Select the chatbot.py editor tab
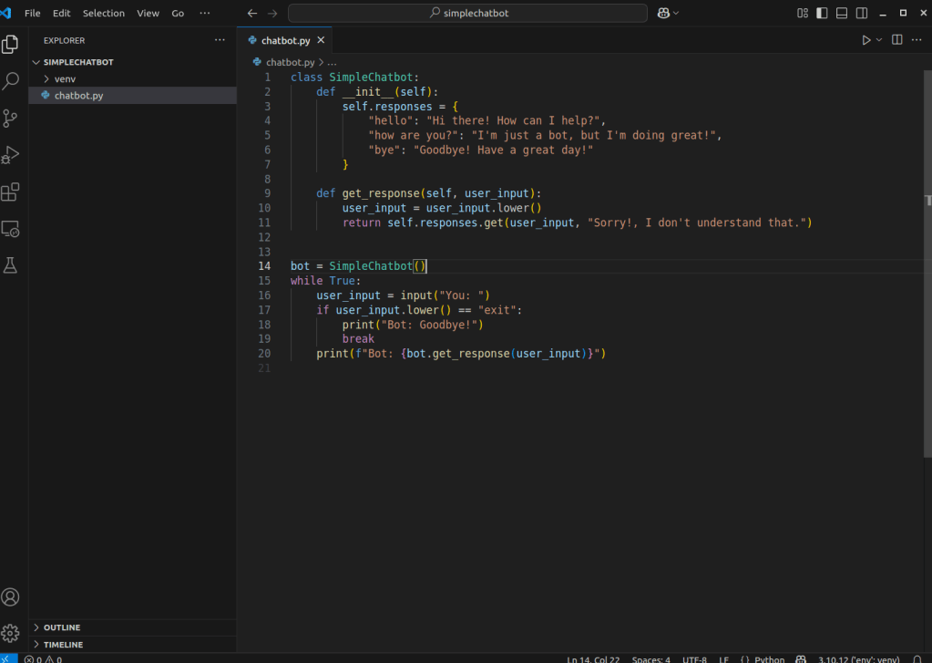This screenshot has width=932, height=663. (285, 40)
